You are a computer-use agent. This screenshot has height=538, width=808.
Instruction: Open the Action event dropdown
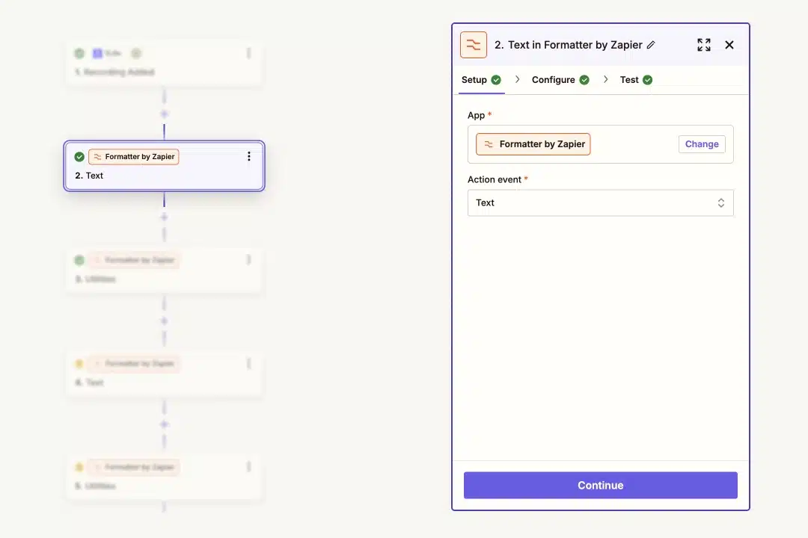600,202
